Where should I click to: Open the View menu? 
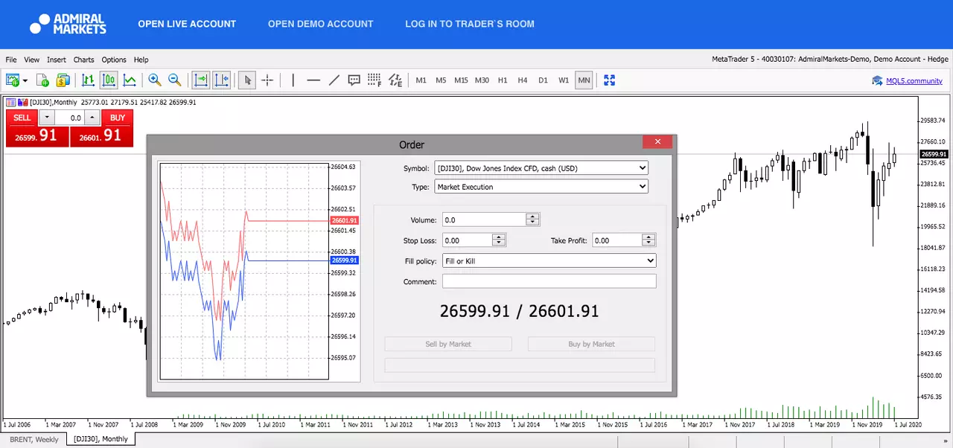click(31, 60)
